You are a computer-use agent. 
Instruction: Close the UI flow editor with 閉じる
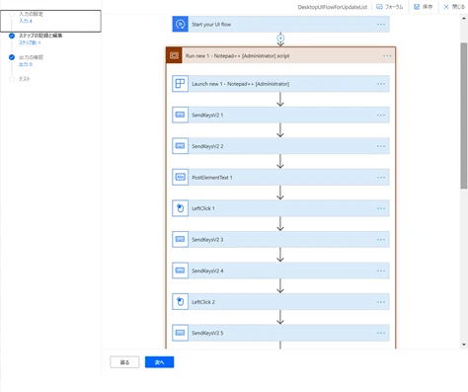click(454, 7)
